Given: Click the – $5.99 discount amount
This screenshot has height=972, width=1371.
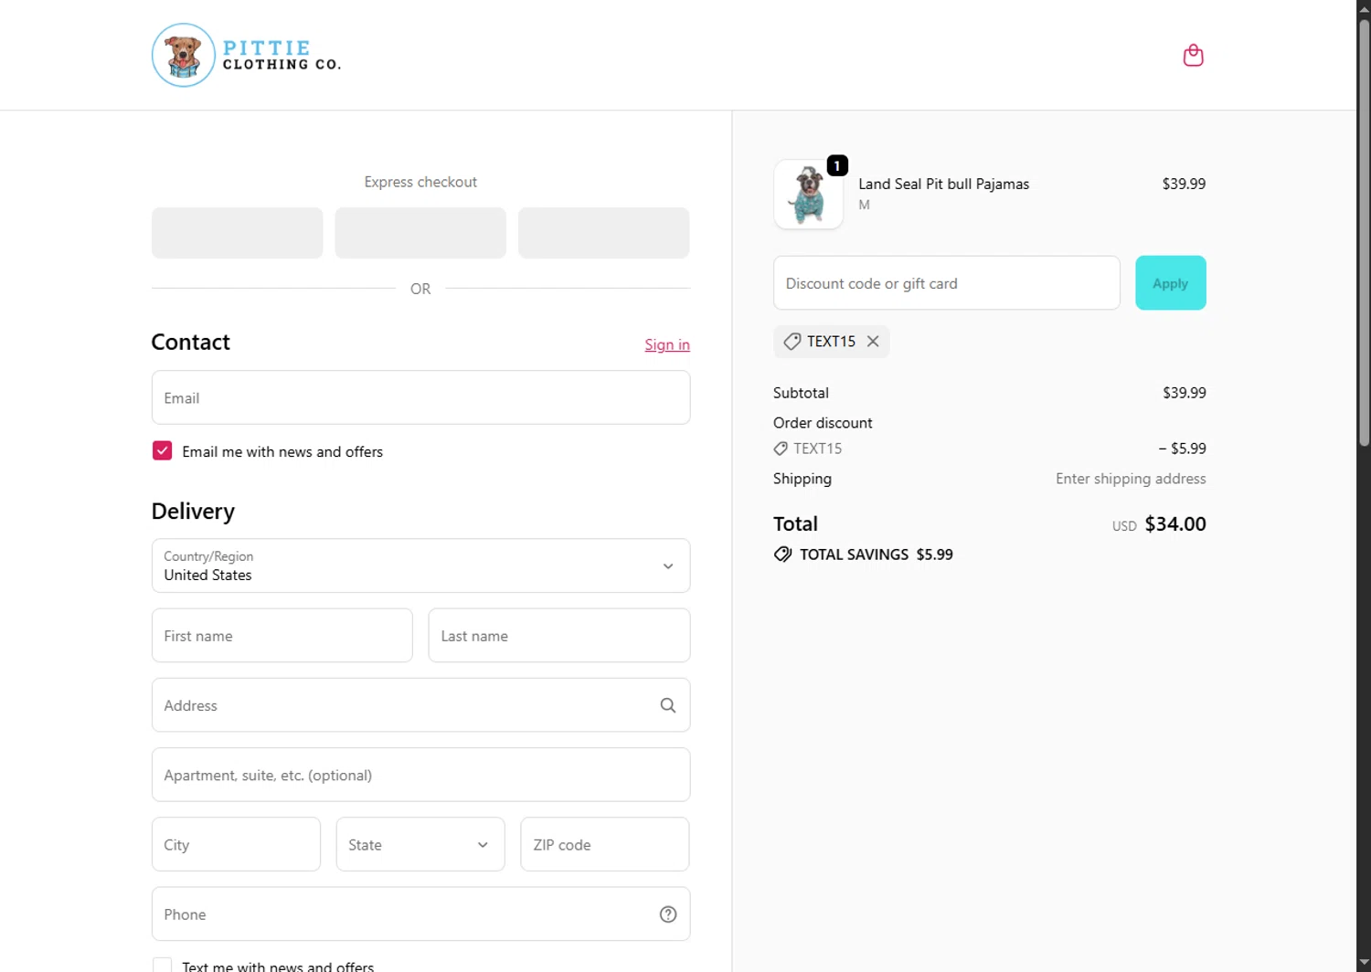Looking at the screenshot, I should 1182,449.
